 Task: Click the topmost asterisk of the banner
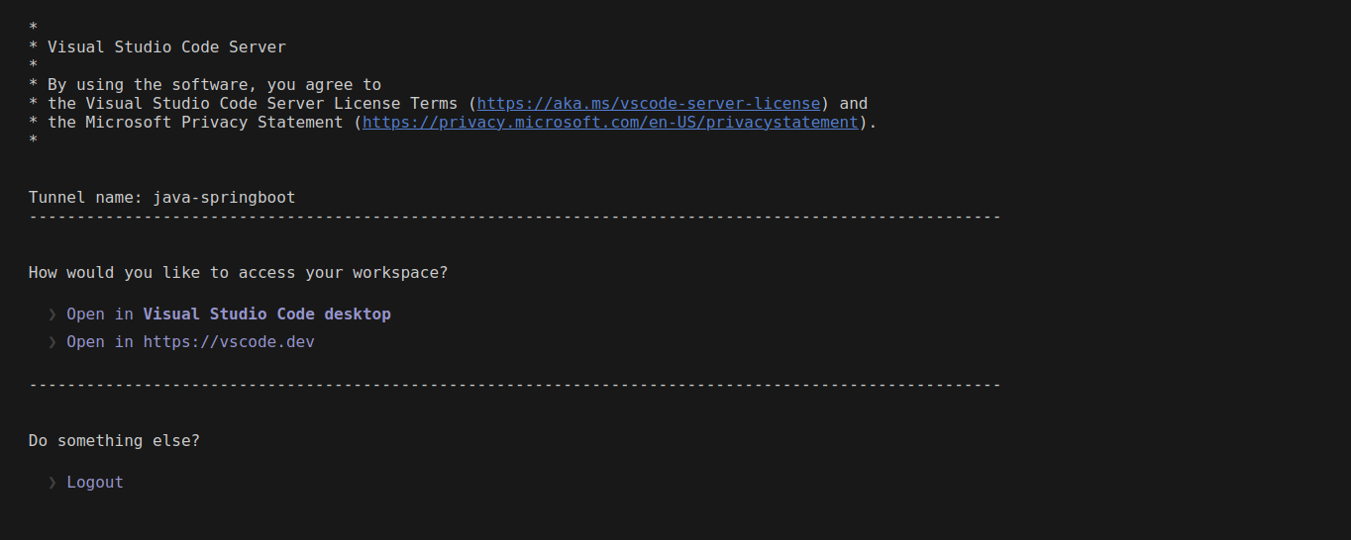[34, 28]
